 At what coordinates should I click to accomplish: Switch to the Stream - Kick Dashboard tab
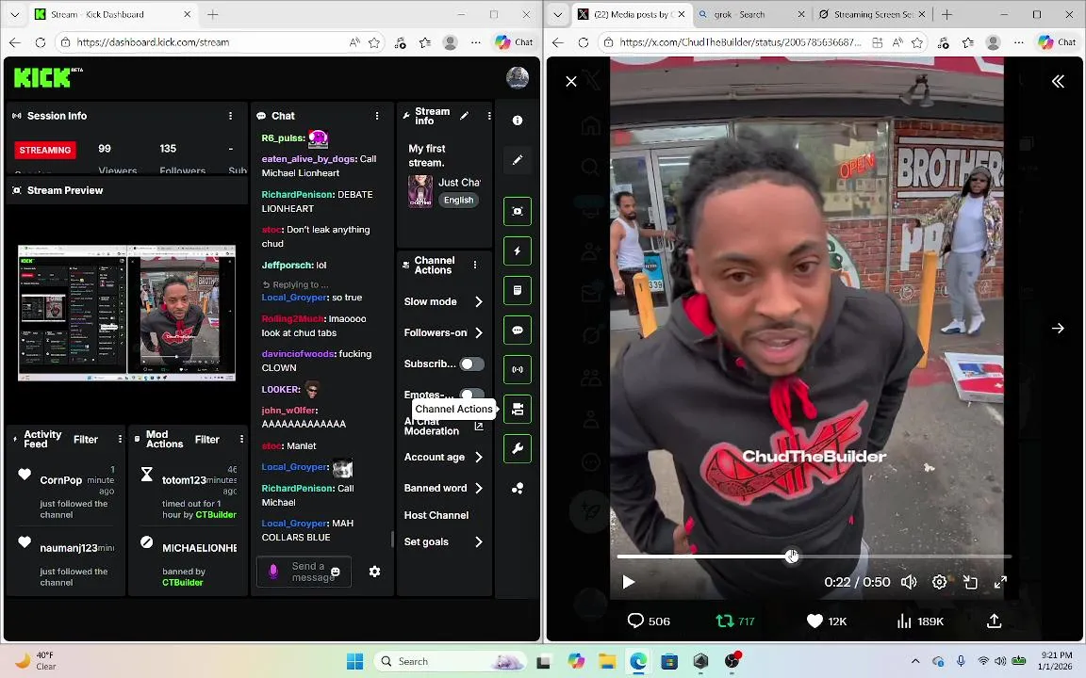[x=114, y=14]
